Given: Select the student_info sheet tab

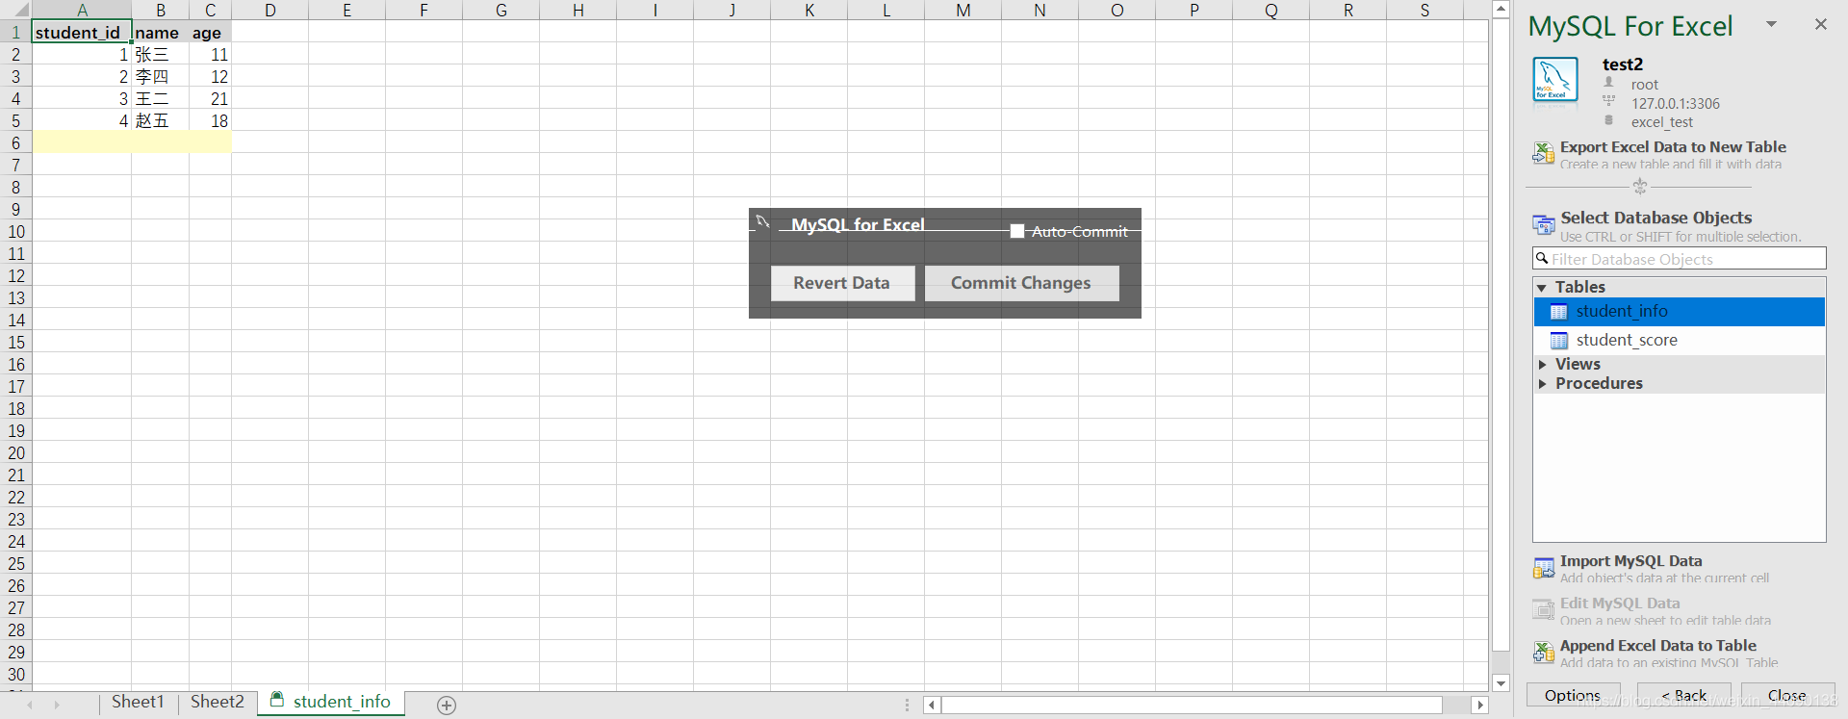Looking at the screenshot, I should (332, 703).
